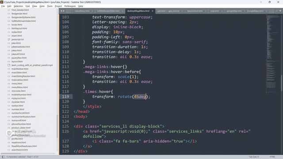Toggle the sidebar from the status bar icon

3,157
